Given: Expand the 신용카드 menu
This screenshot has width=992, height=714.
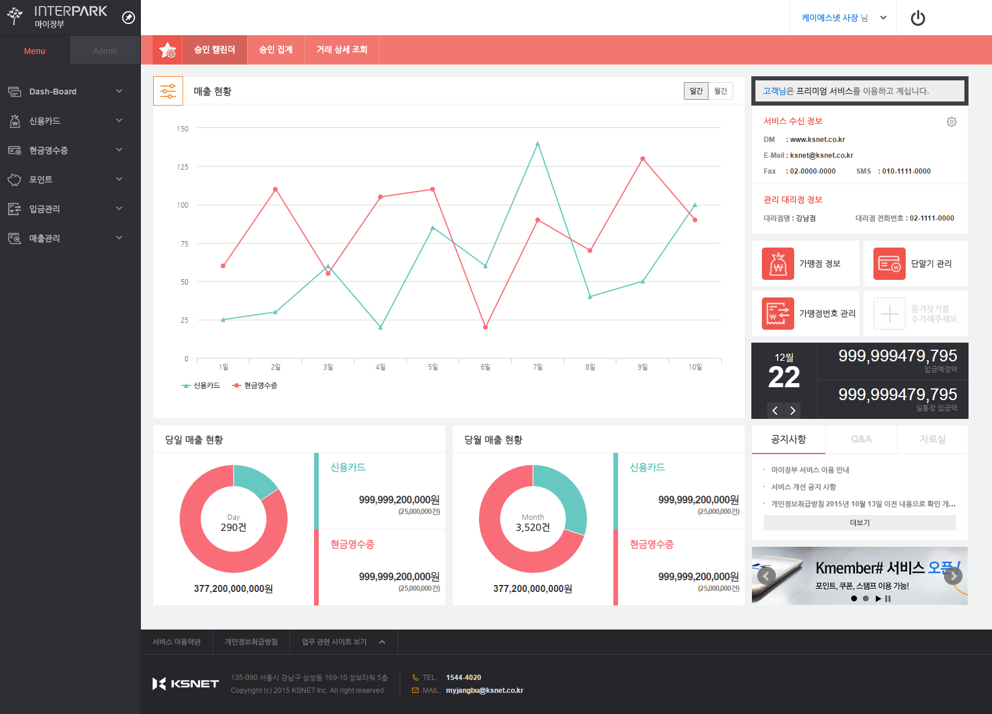Looking at the screenshot, I should click(x=119, y=120).
